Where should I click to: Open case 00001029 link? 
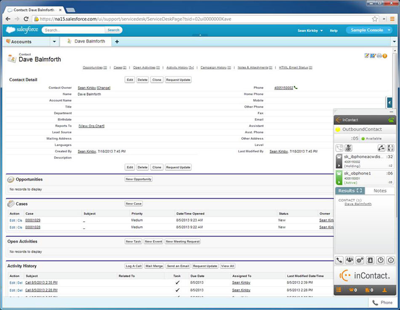(33, 220)
